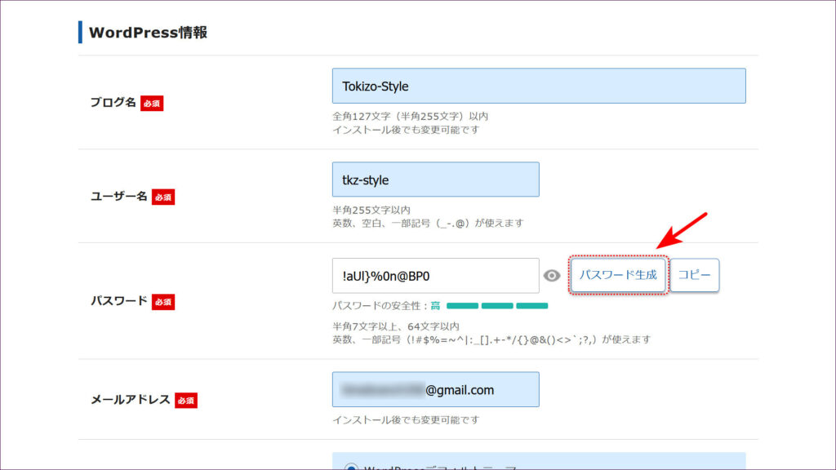Click the メールアドレス label text
The width and height of the screenshot is (836, 470).
130,400
